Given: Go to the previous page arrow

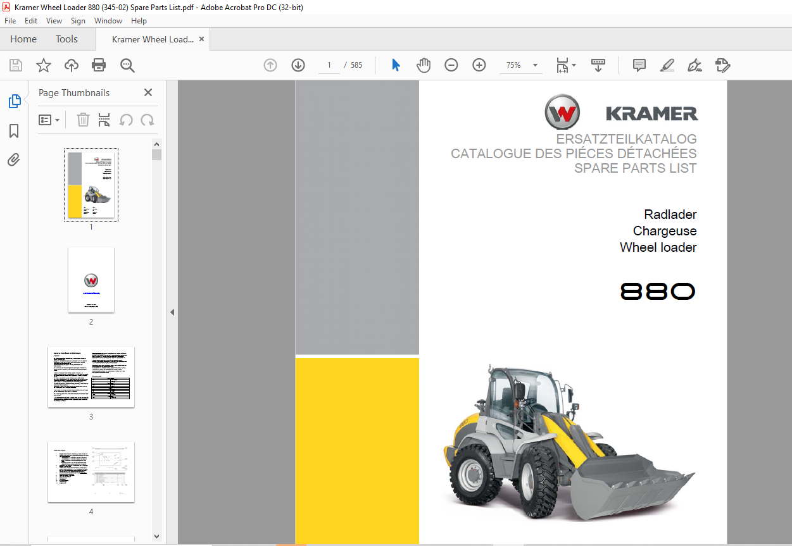Looking at the screenshot, I should pyautogui.click(x=270, y=65).
